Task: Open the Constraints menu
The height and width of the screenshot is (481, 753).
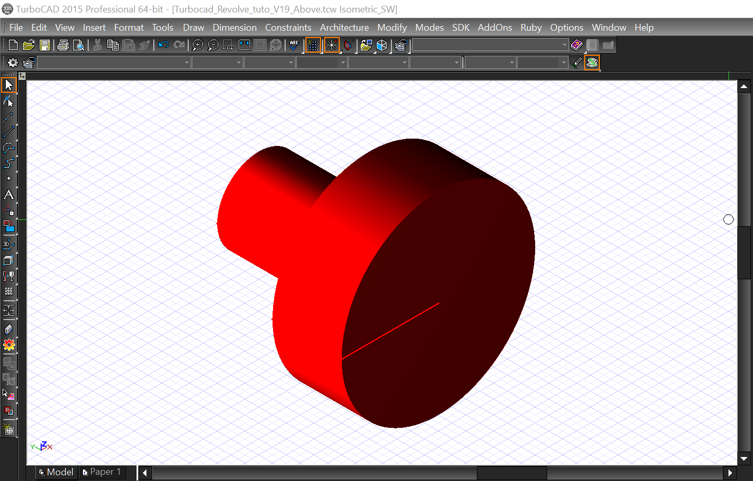Action: click(288, 28)
